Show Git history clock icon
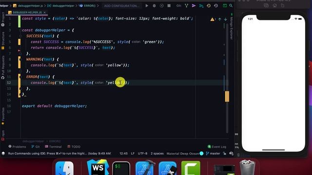The image size is (312, 175). (209, 6)
